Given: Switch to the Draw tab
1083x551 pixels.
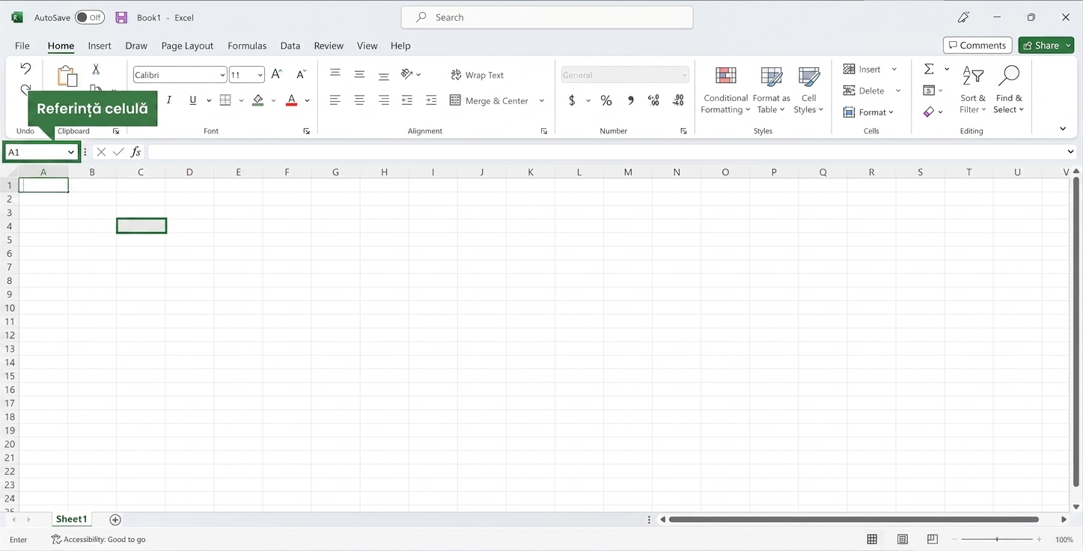Looking at the screenshot, I should [x=136, y=46].
